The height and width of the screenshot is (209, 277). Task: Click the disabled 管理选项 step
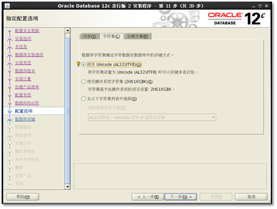coord(23,127)
